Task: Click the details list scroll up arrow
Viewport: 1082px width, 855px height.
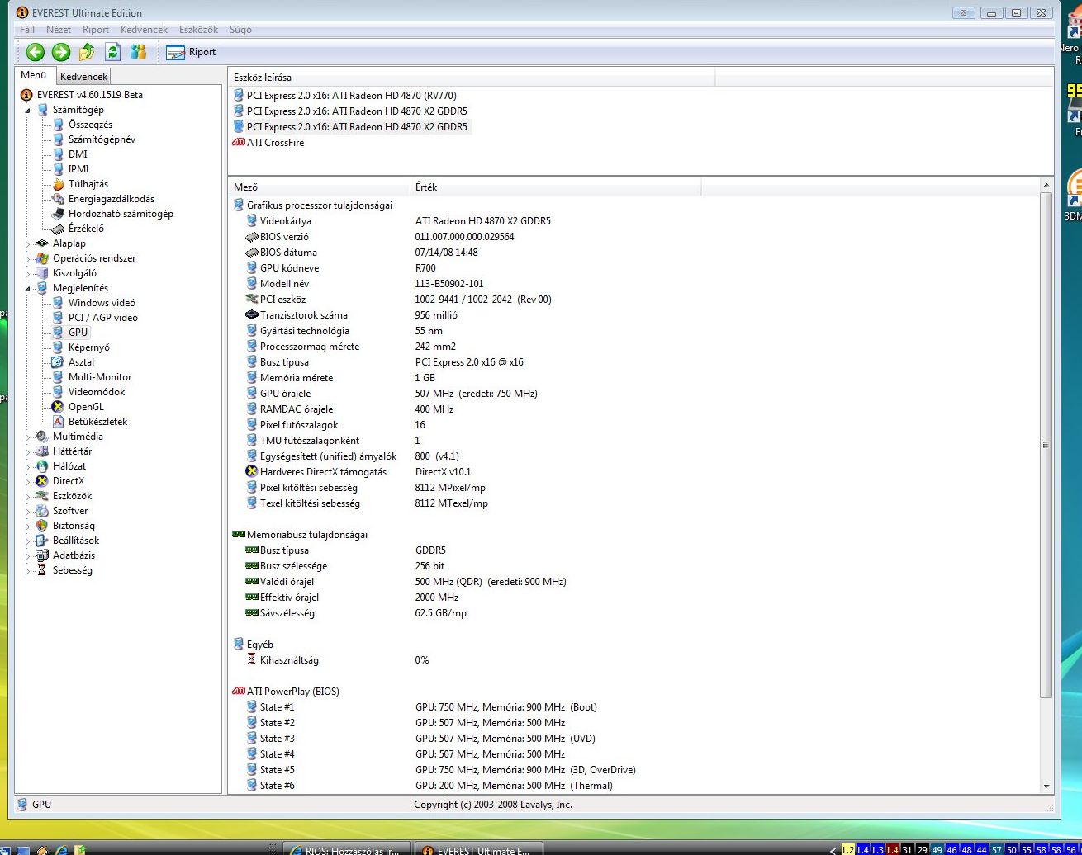Action: (x=1046, y=187)
